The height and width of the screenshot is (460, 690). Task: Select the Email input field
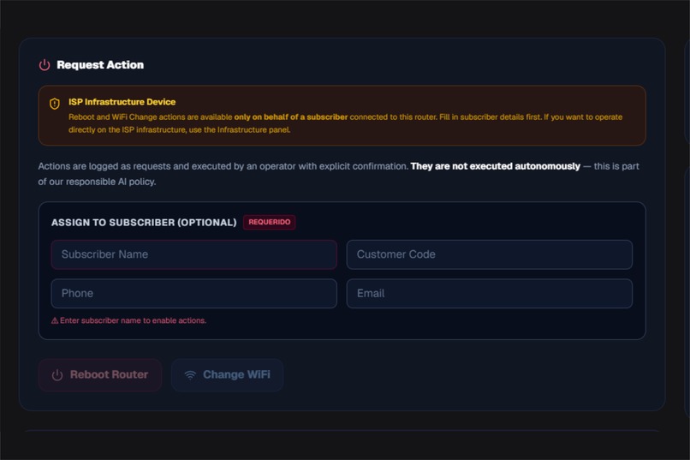point(490,294)
